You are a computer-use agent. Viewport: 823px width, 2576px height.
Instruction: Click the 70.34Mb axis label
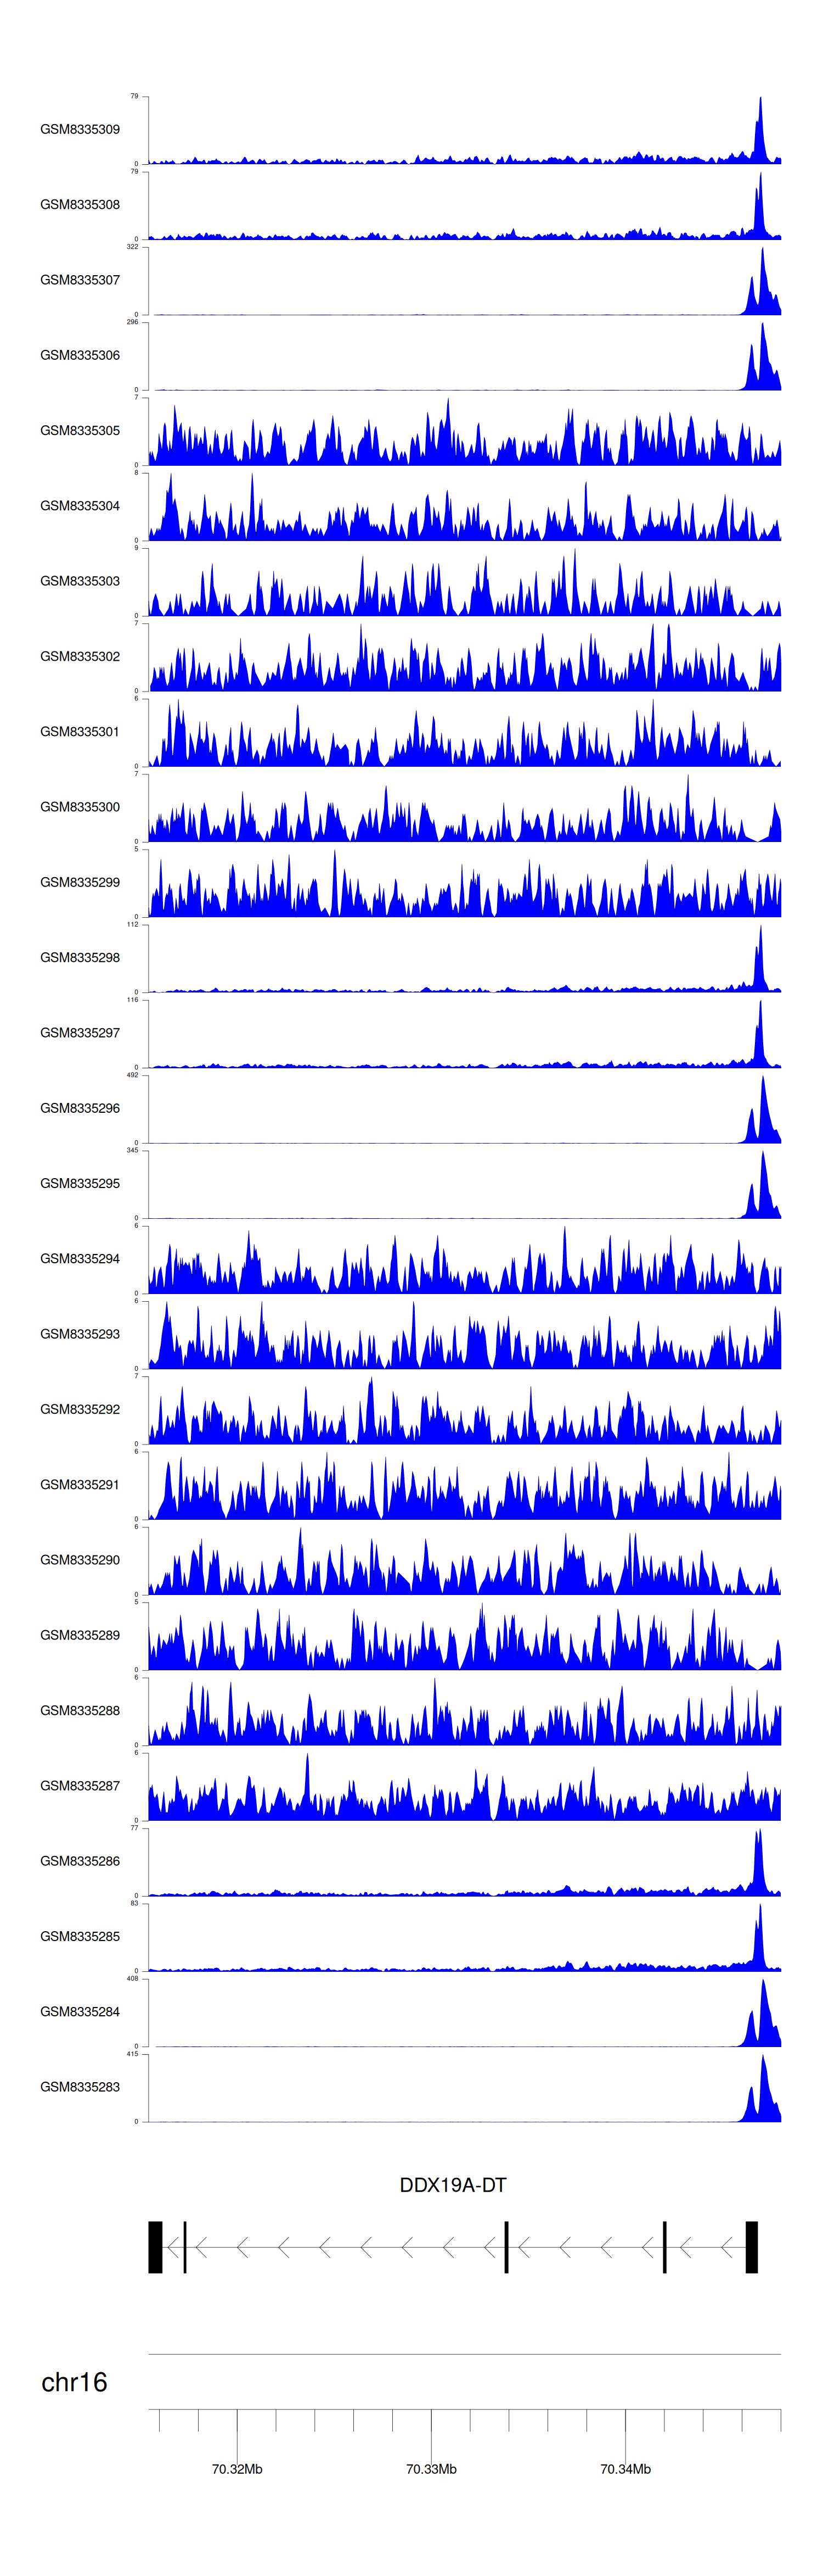click(625, 2468)
